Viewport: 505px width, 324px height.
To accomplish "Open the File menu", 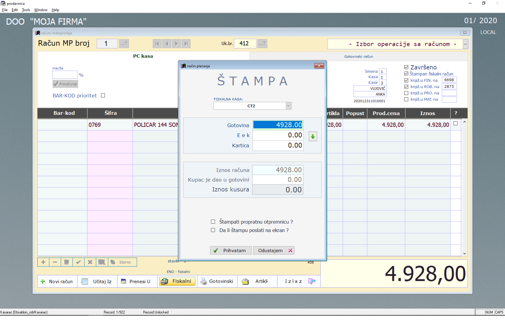I will pyautogui.click(x=5, y=10).
